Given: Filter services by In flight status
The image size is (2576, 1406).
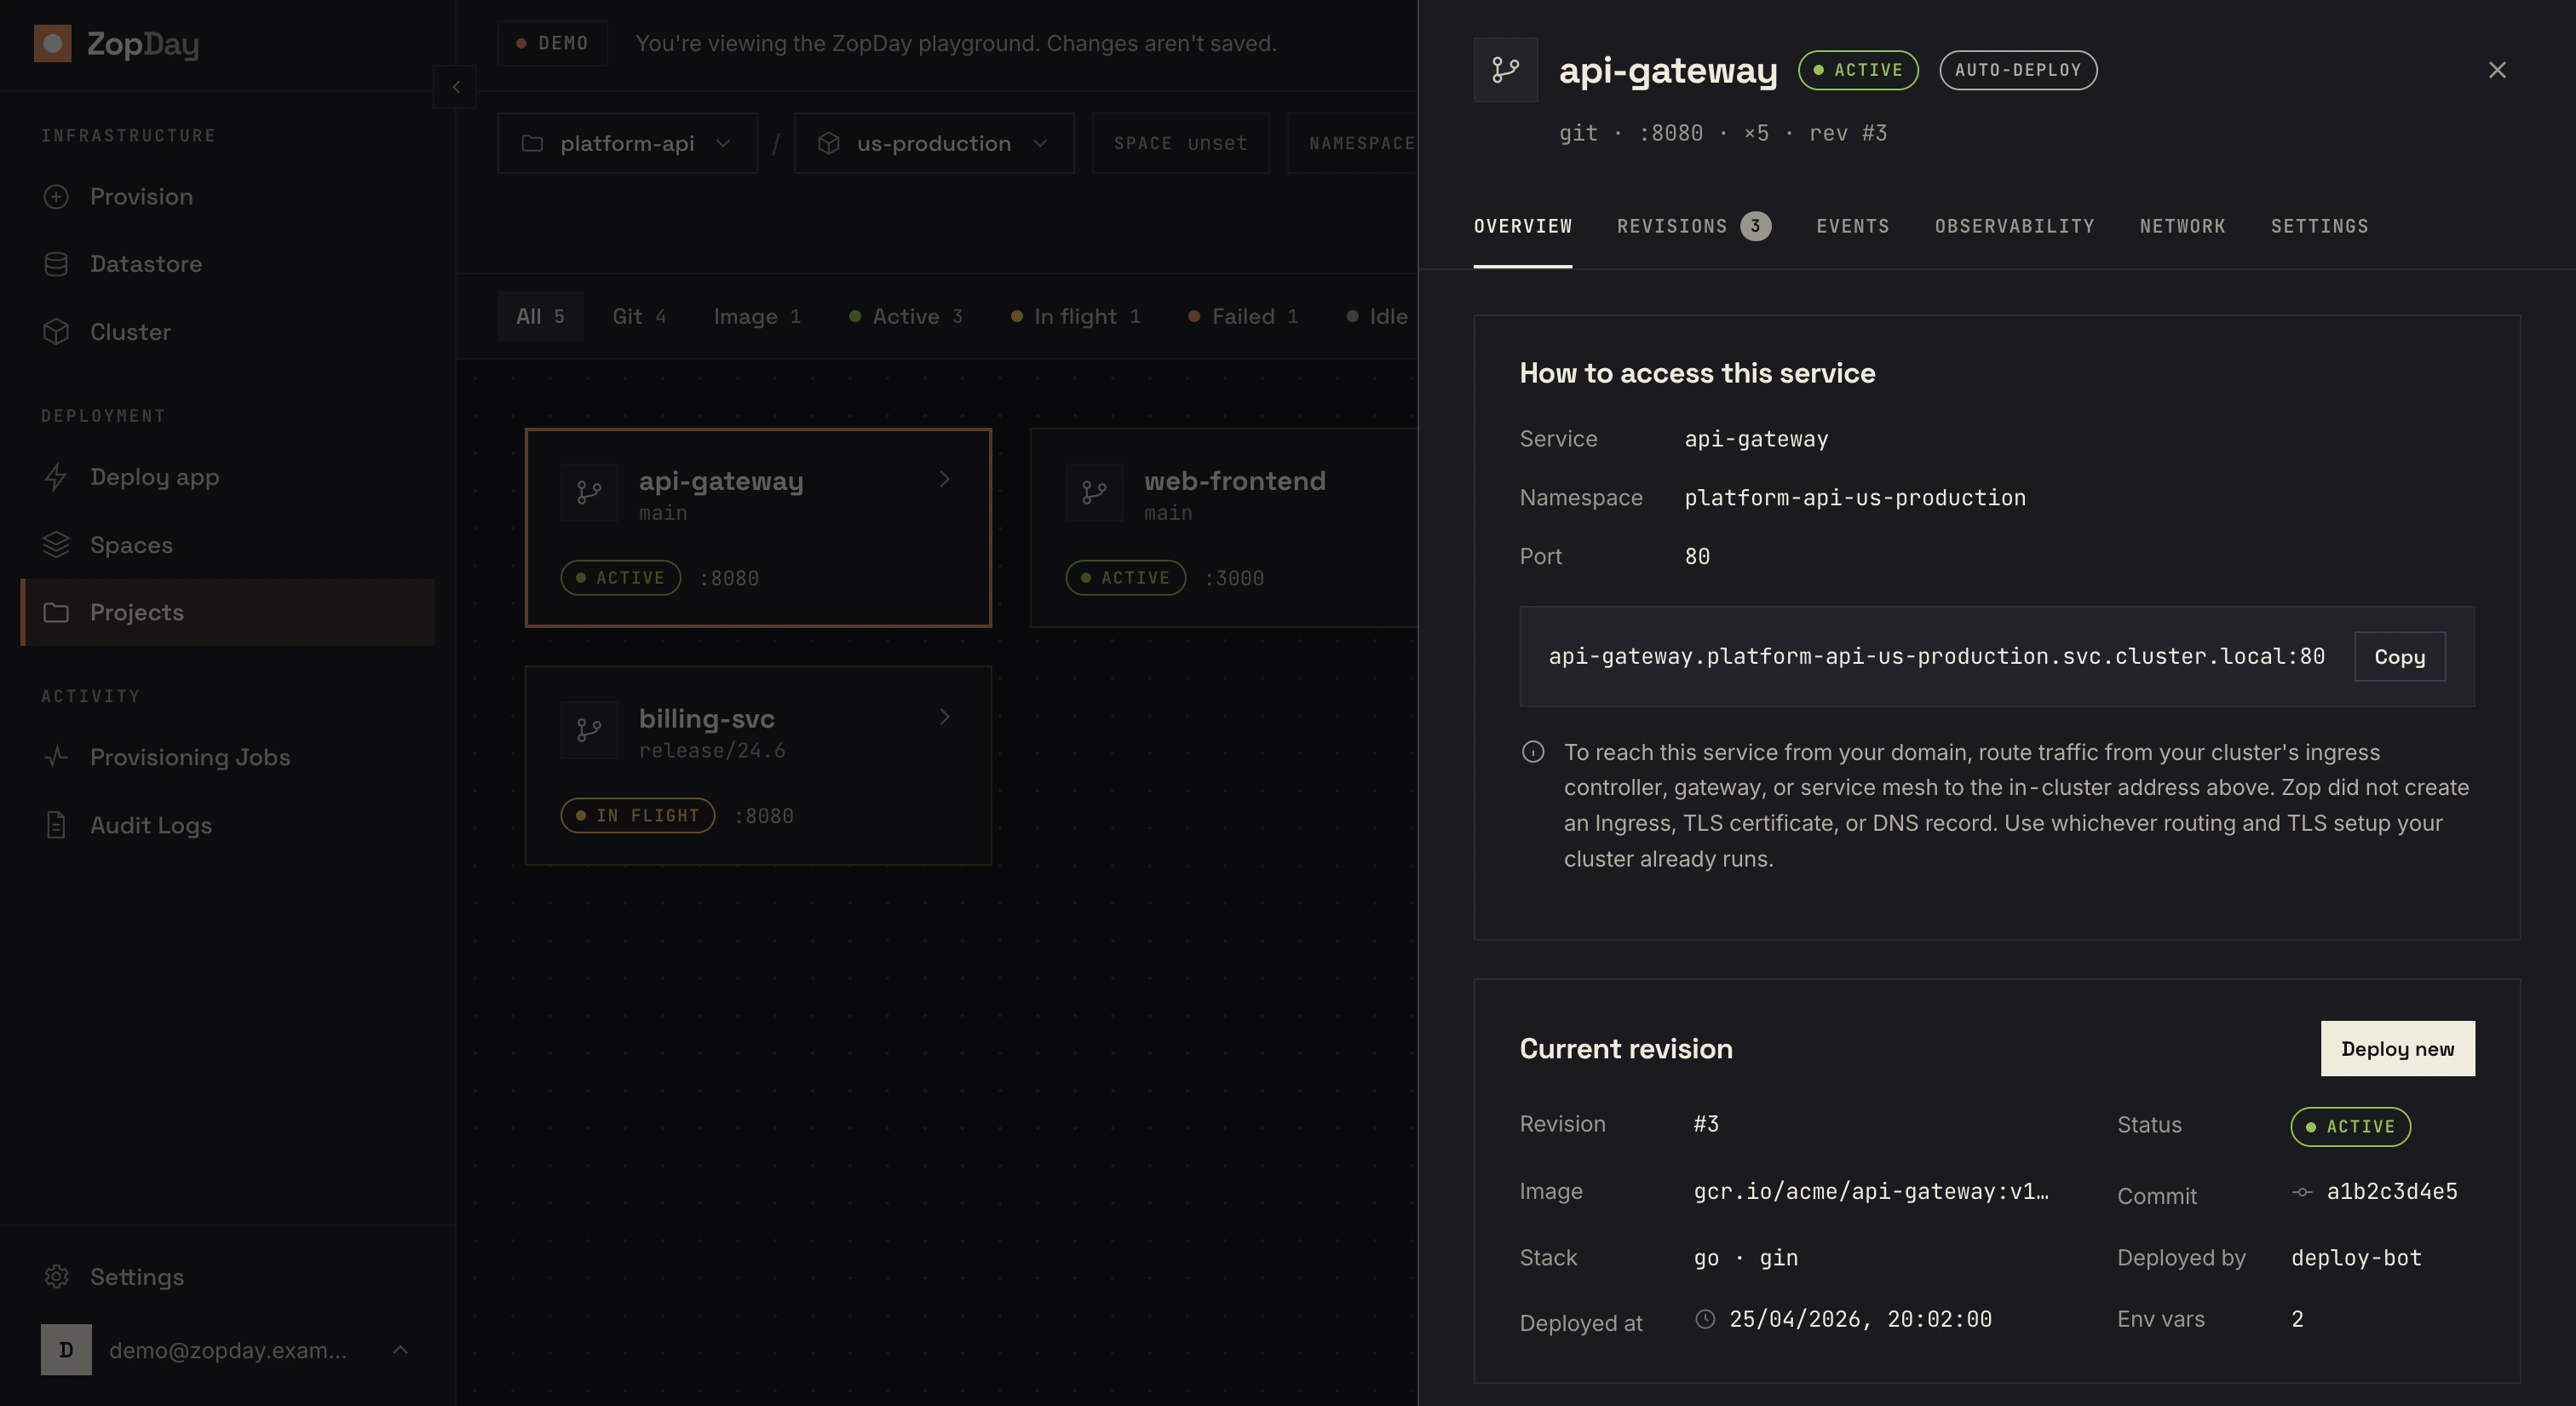Looking at the screenshot, I should click(x=1075, y=316).
